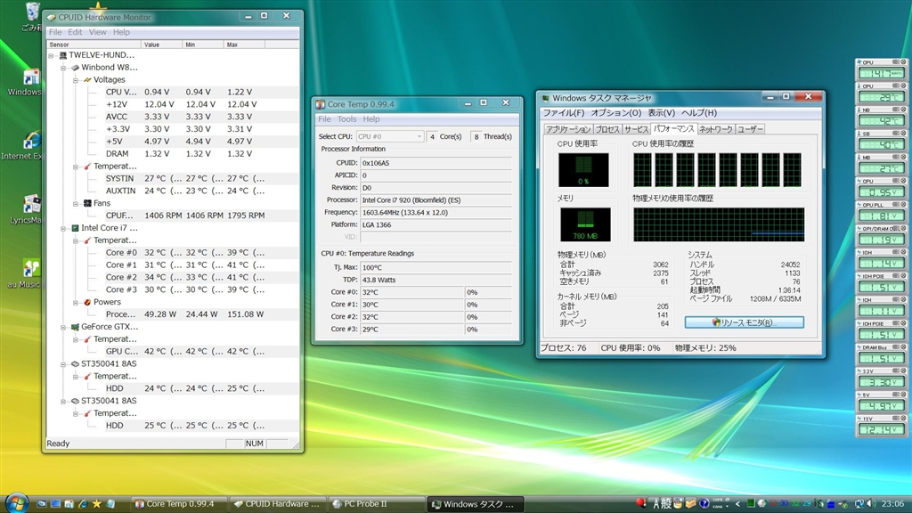
Task: Open the Select CPU dropdown in Core Temp
Action: (x=389, y=136)
